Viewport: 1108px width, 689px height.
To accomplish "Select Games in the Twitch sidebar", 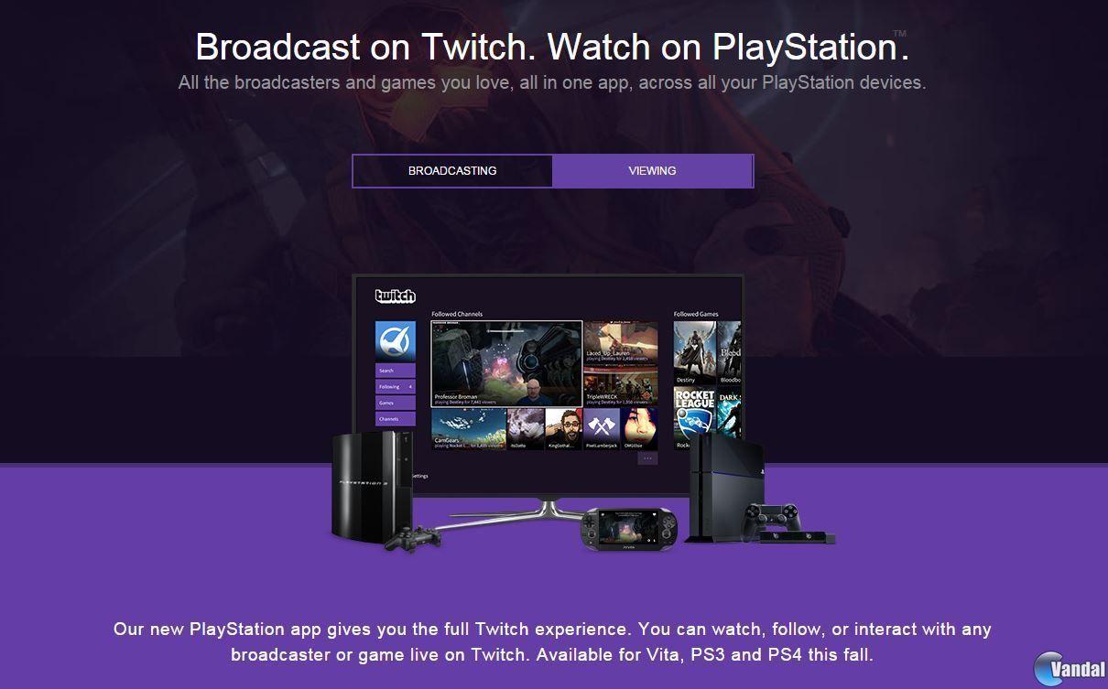I will (395, 403).
